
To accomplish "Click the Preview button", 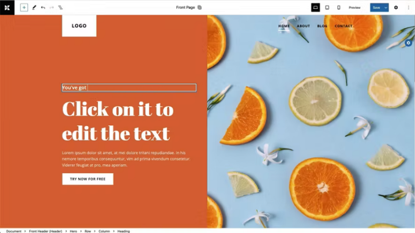I will coord(355,7).
